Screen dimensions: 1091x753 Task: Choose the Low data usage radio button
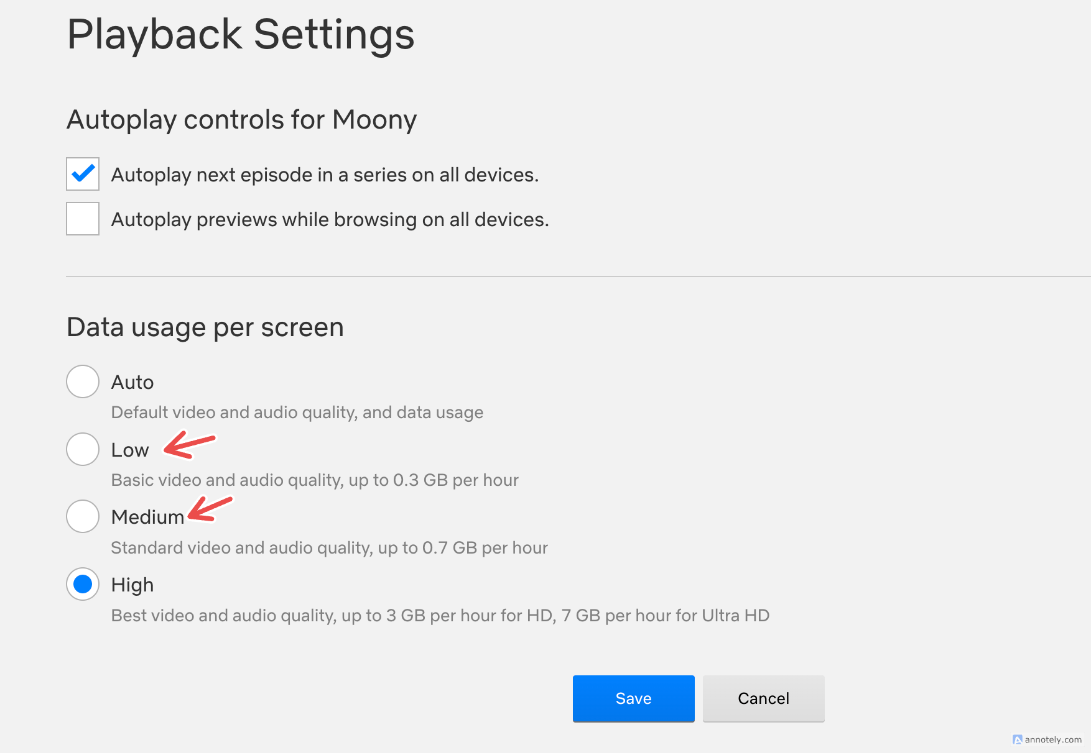(x=83, y=449)
